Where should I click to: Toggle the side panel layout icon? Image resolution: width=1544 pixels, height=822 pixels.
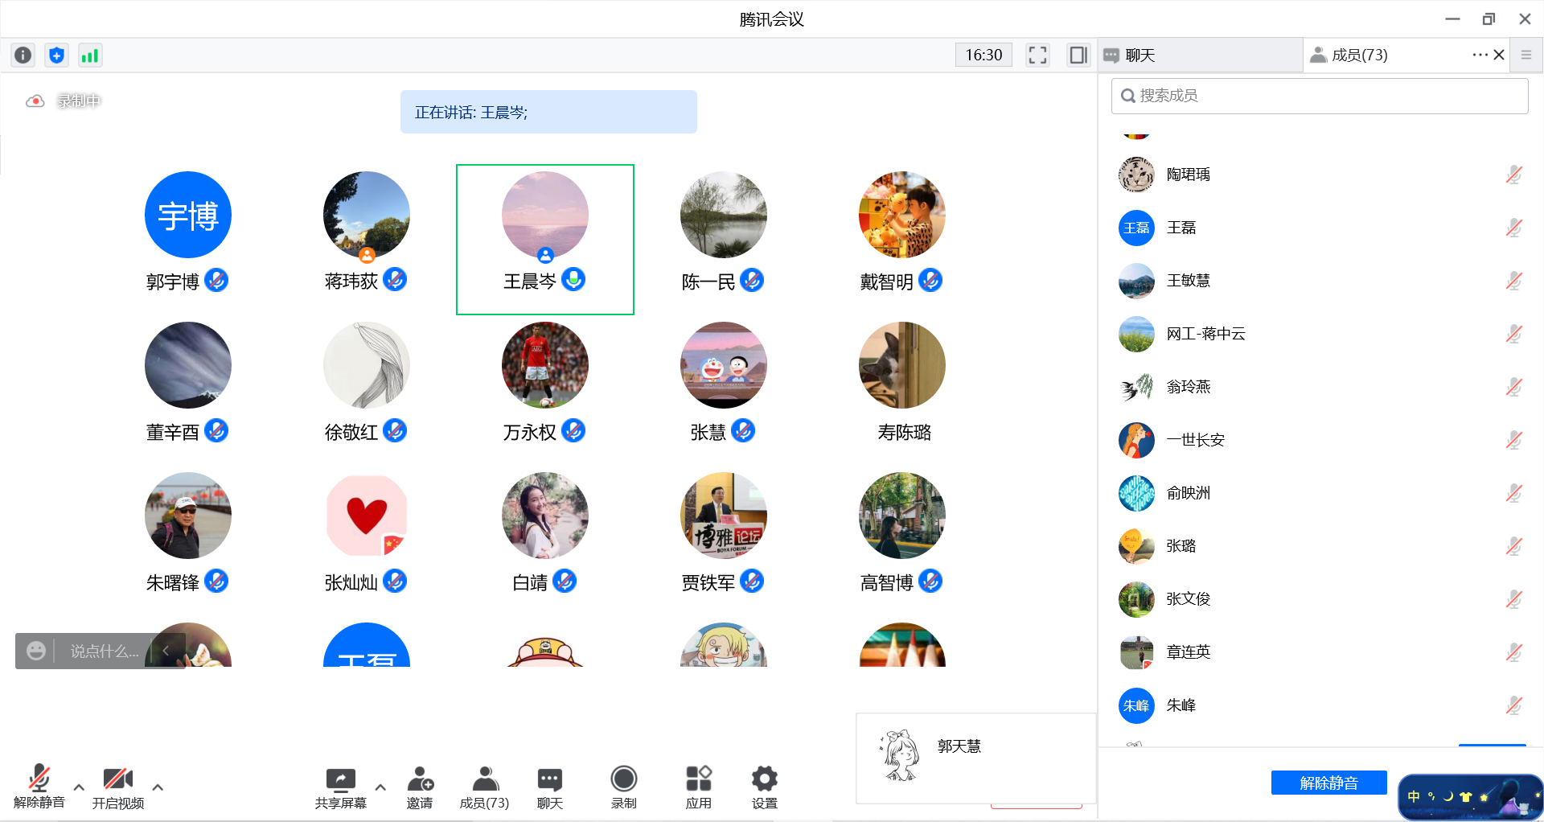click(1078, 55)
